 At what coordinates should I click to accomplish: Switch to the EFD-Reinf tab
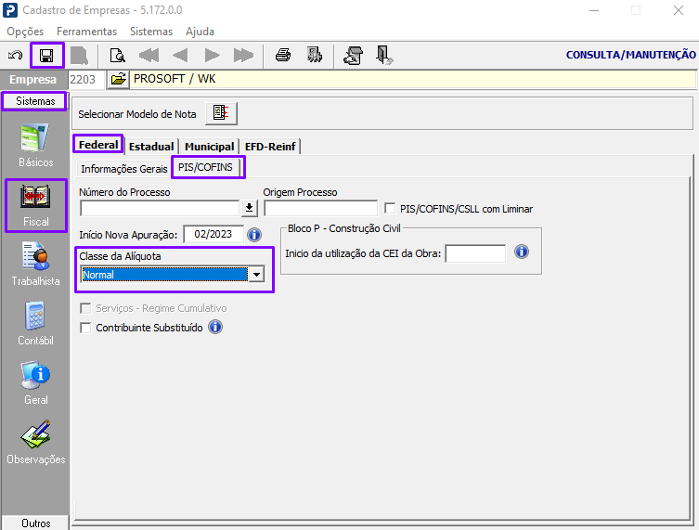click(x=270, y=147)
